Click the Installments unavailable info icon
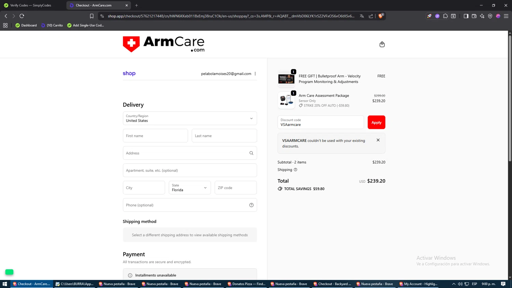This screenshot has width=512, height=288. (x=130, y=275)
